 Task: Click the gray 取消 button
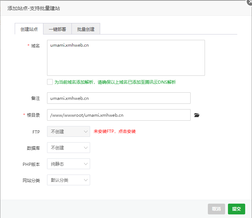click(x=216, y=209)
